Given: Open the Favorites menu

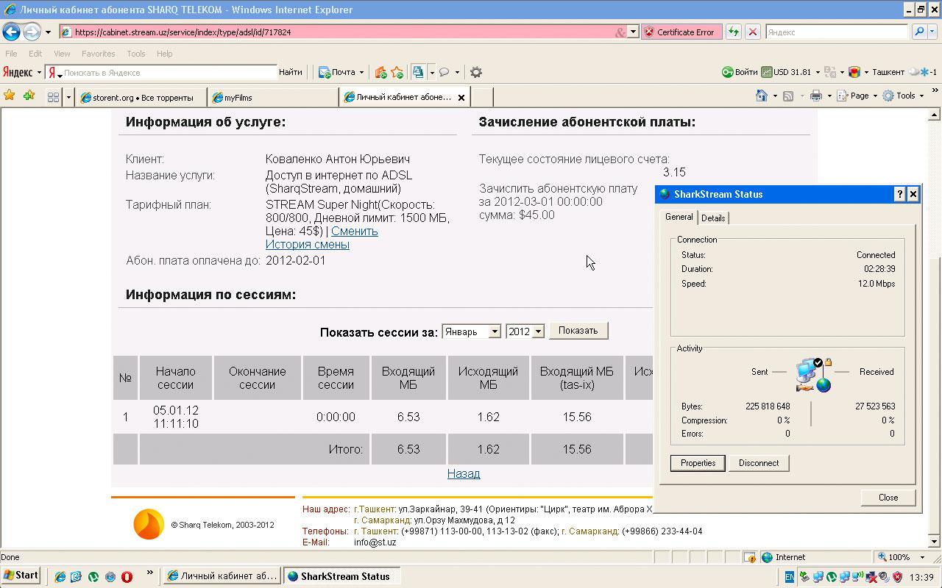Looking at the screenshot, I should coord(98,54).
